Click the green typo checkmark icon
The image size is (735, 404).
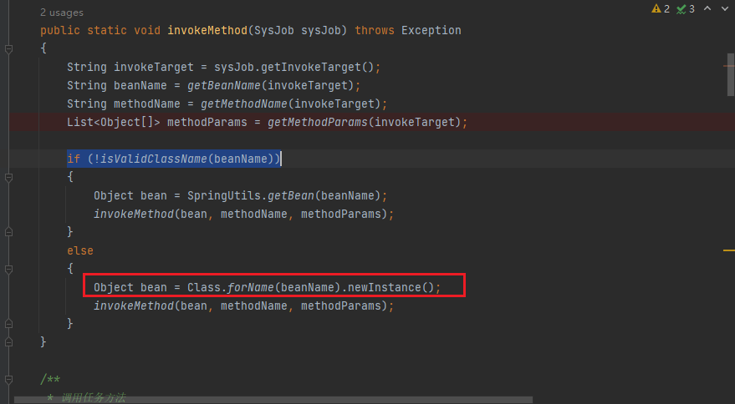[x=681, y=9]
